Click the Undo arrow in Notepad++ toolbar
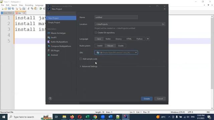The image size is (214, 120). (x=40, y=9)
